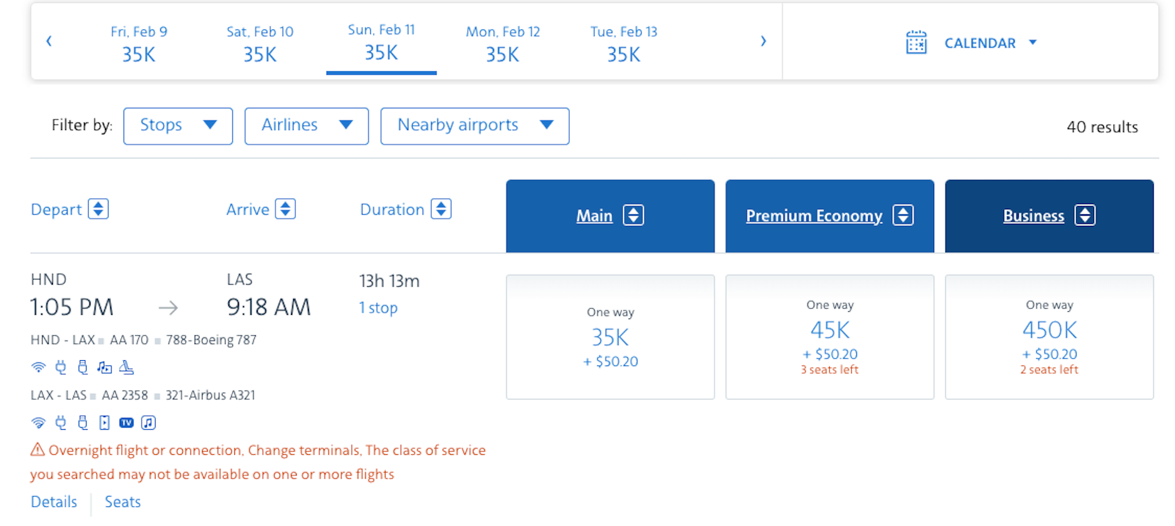The image size is (1175, 526).
Task: Open the Airlines filter dropdown
Action: (x=306, y=125)
